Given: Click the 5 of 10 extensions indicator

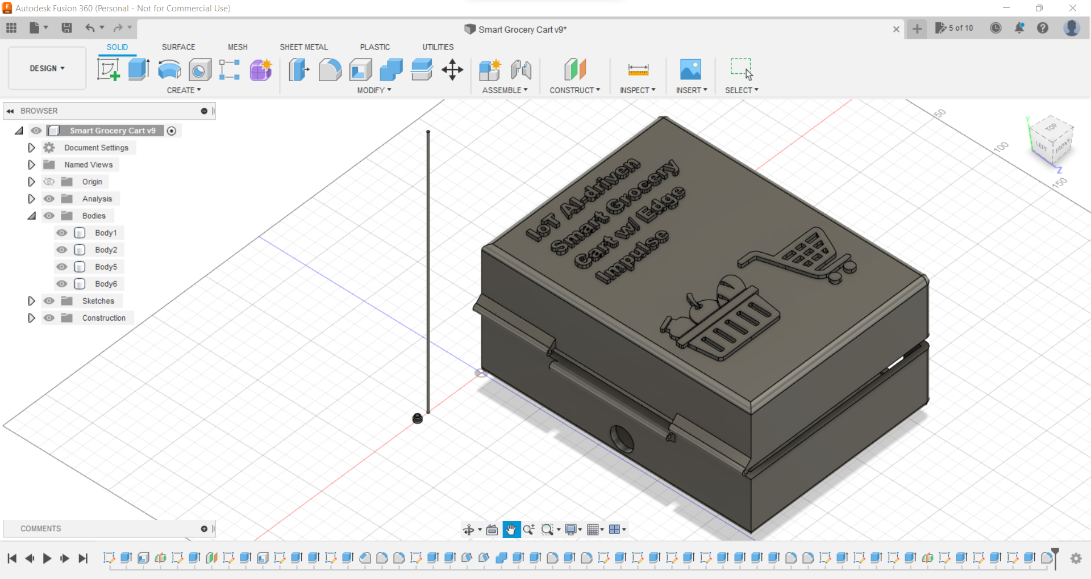Looking at the screenshot, I should pyautogui.click(x=954, y=28).
